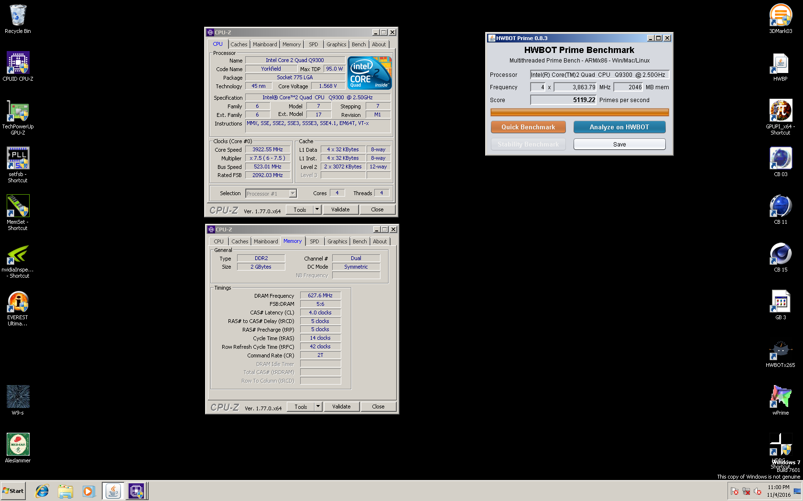
Task: Launch CPUID CPU-Z desktop shortcut
Action: pyautogui.click(x=18, y=67)
